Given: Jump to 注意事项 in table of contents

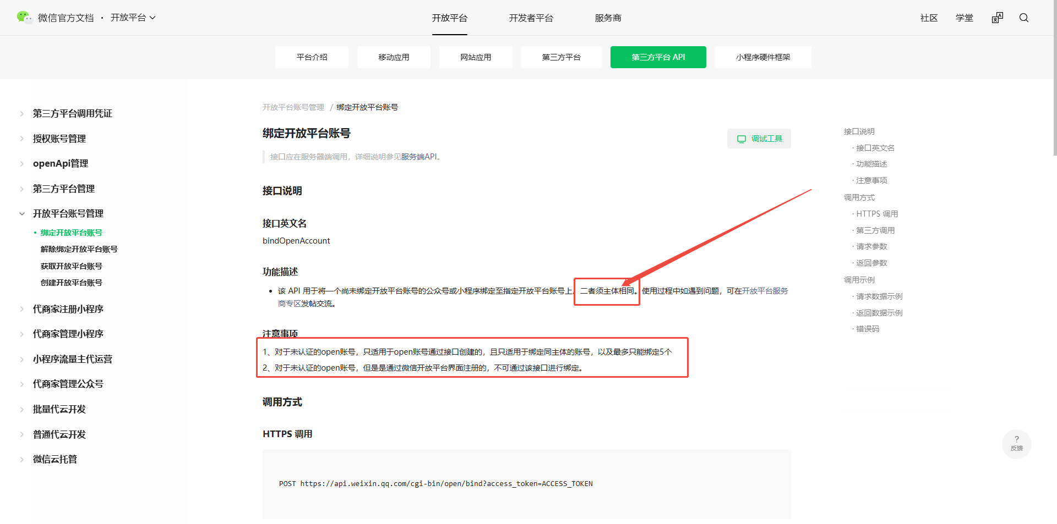Looking at the screenshot, I should 871,180.
